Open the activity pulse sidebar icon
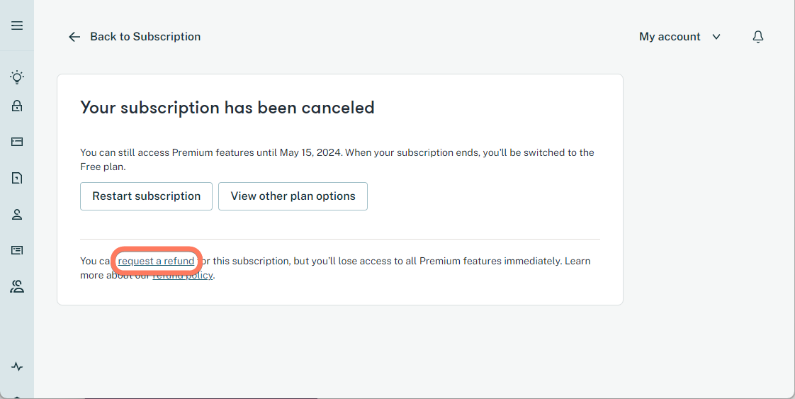 17,366
